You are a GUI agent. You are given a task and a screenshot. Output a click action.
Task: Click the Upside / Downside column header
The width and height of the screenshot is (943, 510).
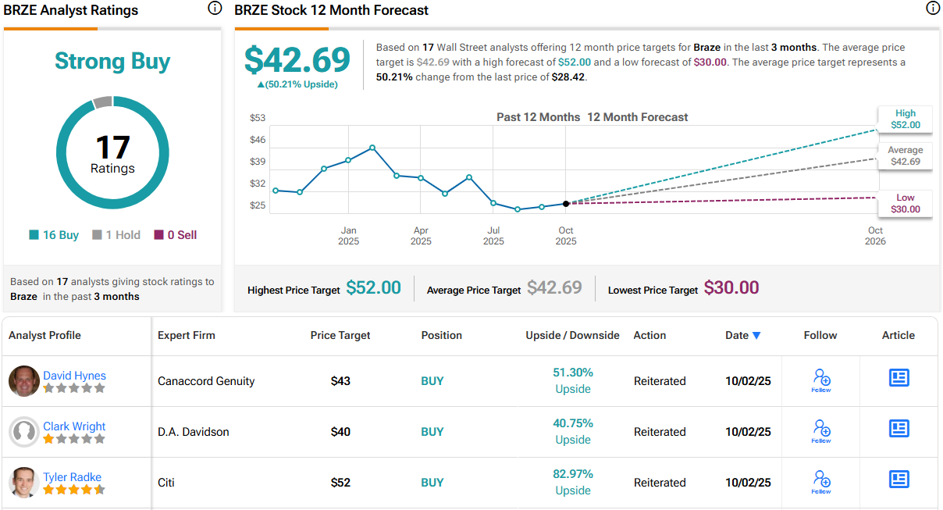click(572, 335)
